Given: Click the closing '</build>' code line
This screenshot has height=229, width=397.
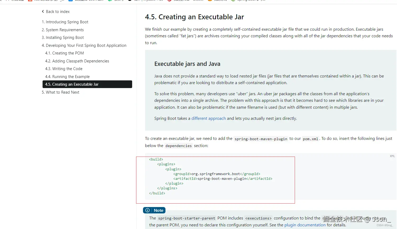Looking at the screenshot, I should pyautogui.click(x=157, y=193).
